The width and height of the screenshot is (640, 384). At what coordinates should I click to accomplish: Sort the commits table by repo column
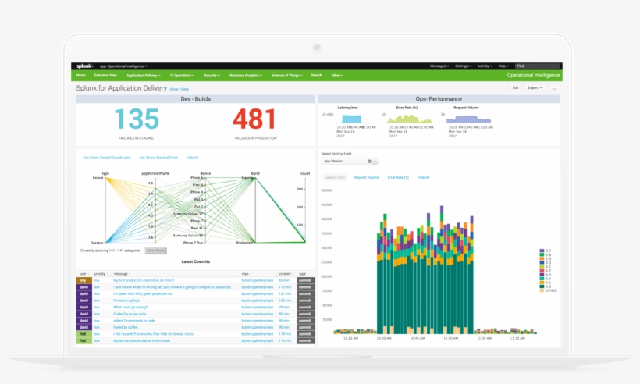tap(247, 274)
